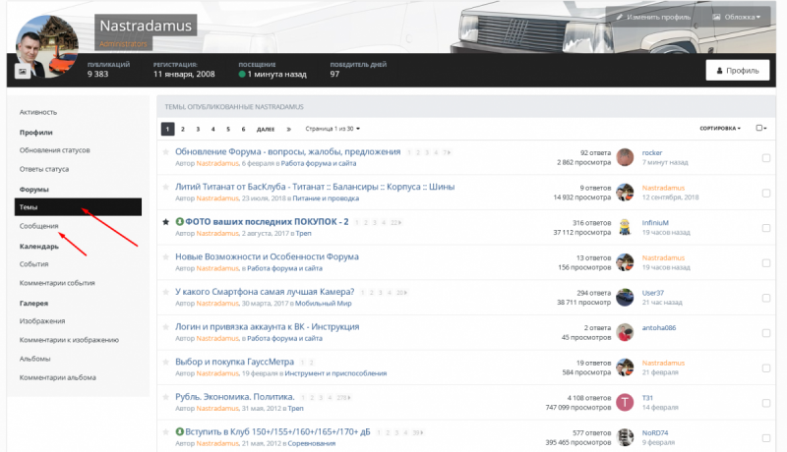Image resolution: width=787 pixels, height=452 pixels.
Task: Select Изображения in the sidebar
Action: pos(42,321)
